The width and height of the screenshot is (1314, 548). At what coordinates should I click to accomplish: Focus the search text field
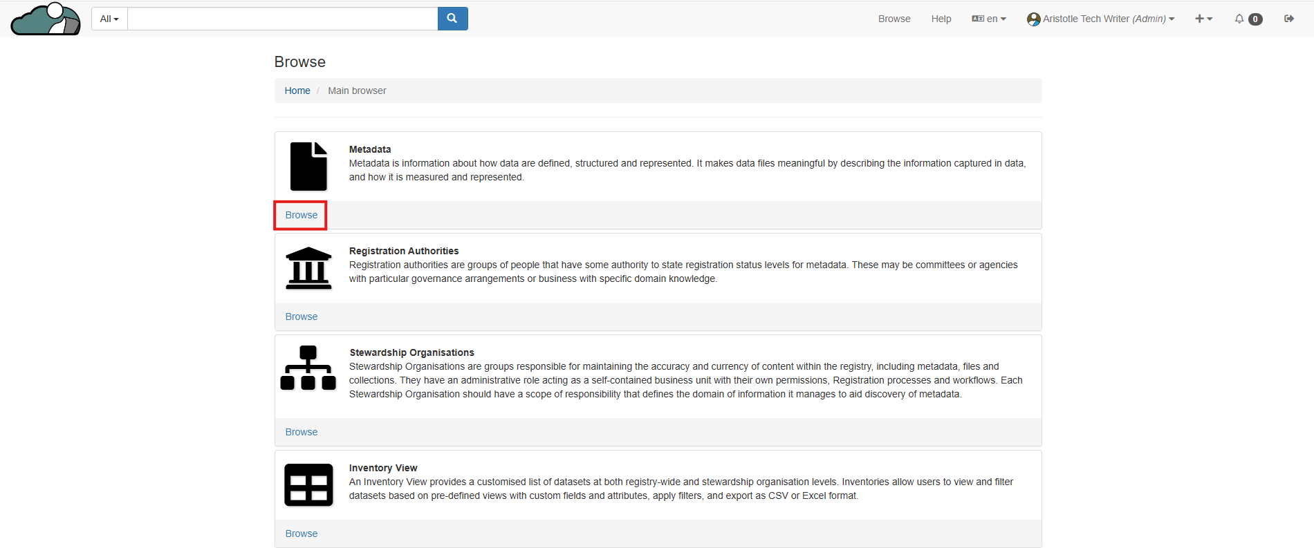point(282,19)
